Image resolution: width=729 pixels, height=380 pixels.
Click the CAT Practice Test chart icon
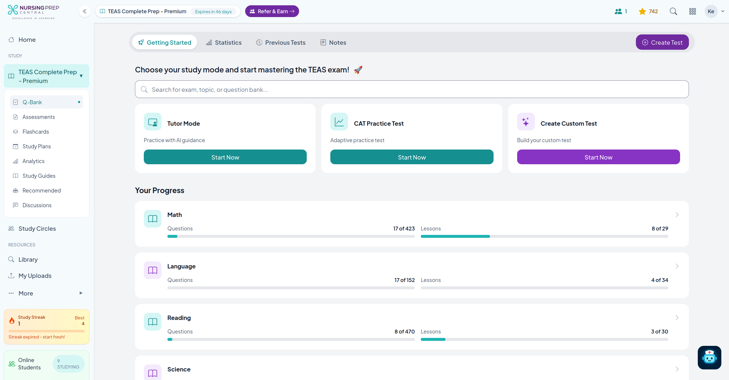(x=339, y=122)
